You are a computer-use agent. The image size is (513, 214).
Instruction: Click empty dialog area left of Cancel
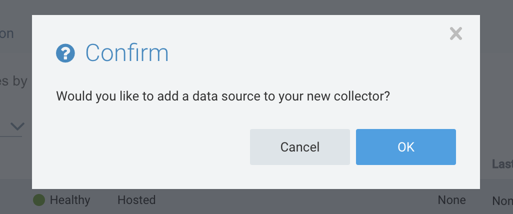pos(150,147)
